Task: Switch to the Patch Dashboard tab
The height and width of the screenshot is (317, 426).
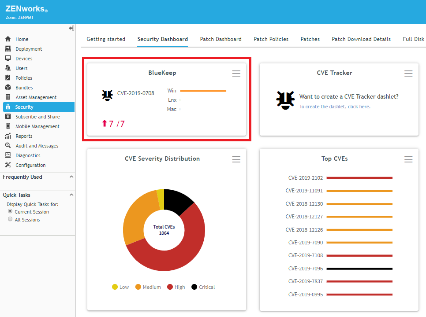Action: click(220, 39)
